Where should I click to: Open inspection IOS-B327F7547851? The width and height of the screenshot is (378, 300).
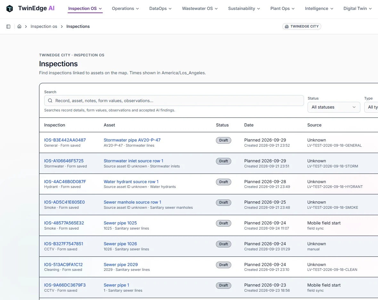[64, 244]
